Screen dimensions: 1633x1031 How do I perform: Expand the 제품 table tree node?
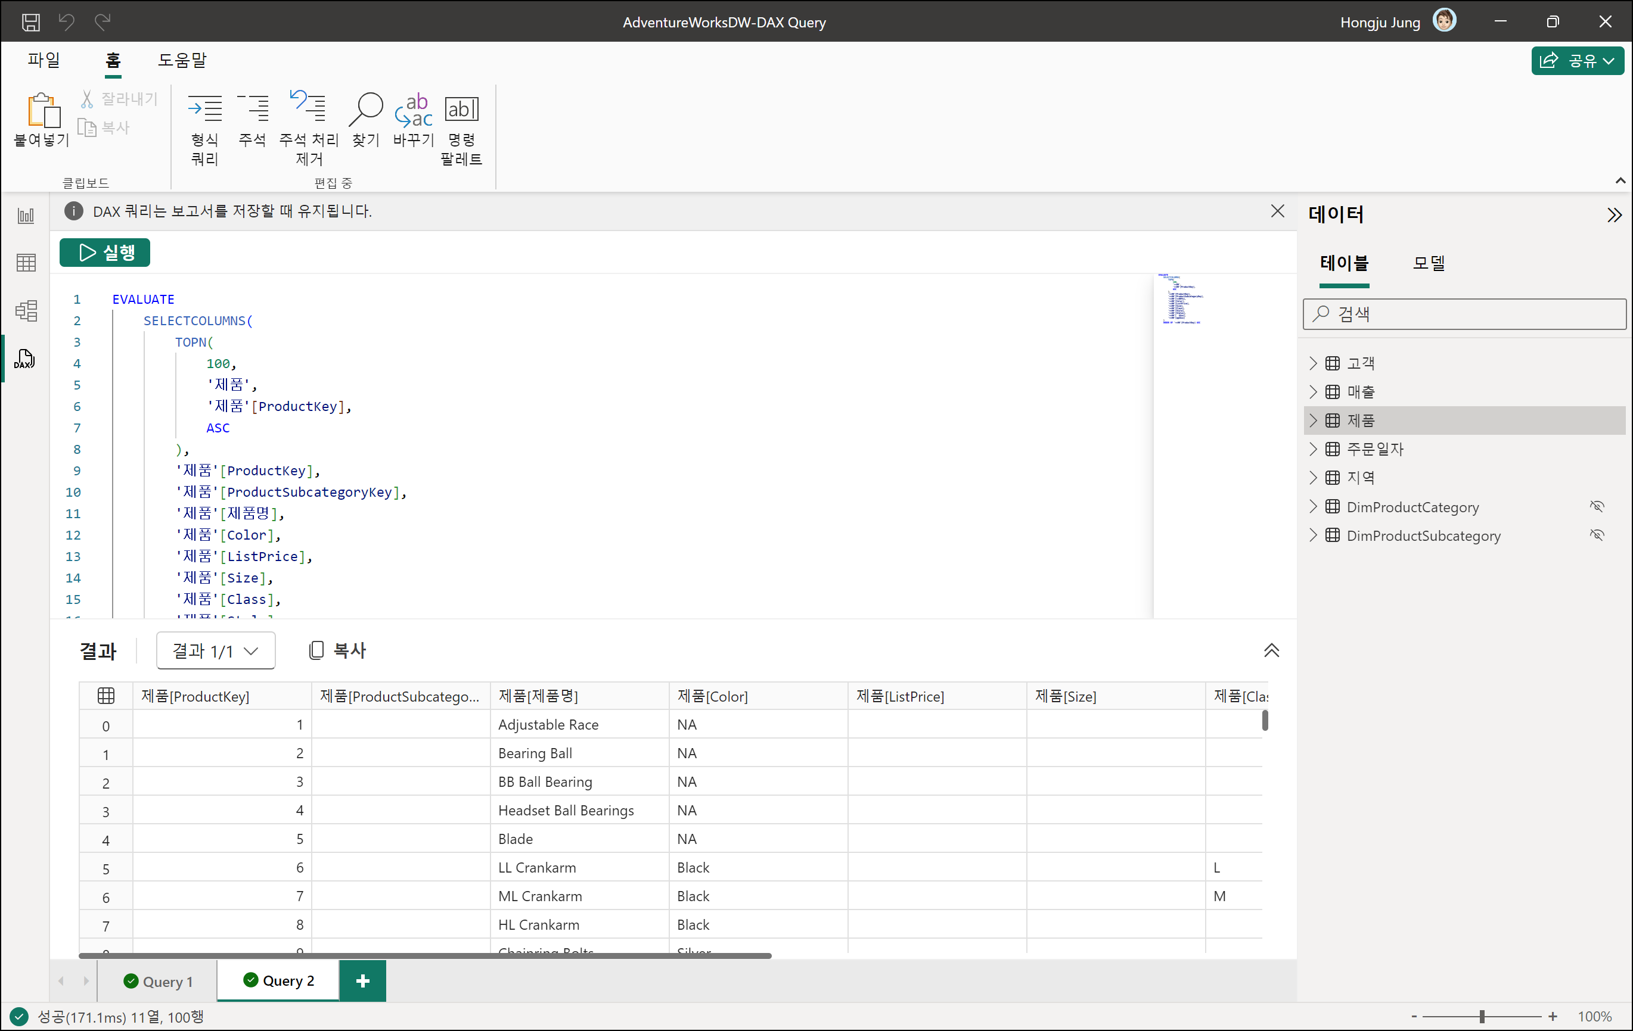tap(1313, 421)
